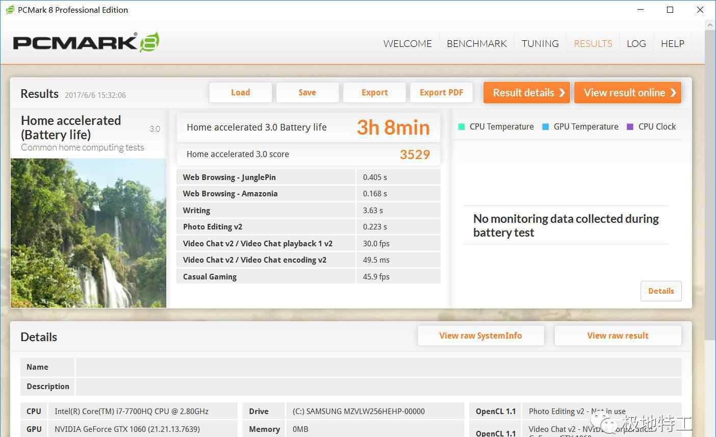This screenshot has height=437, width=716.
Task: Click the Intel Core i7-7700HQ CPU value
Action: pos(132,412)
